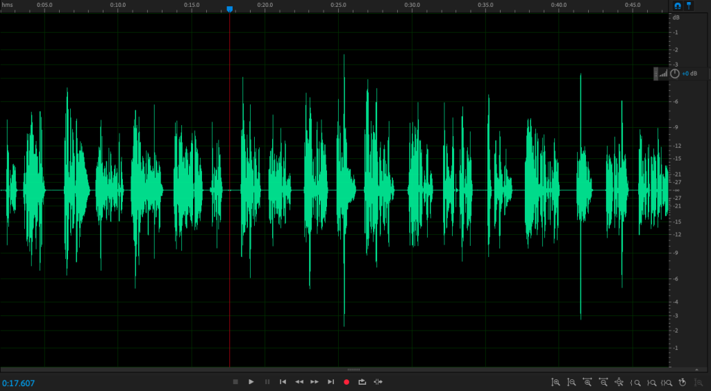The height and width of the screenshot is (391, 711).
Task: Click the hms time format label
Action: click(7, 5)
